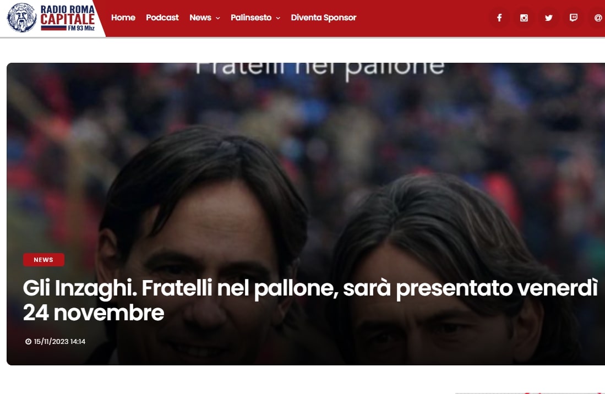Image resolution: width=605 pixels, height=394 pixels.
Task: Go to the Home menu item
Action: click(123, 18)
